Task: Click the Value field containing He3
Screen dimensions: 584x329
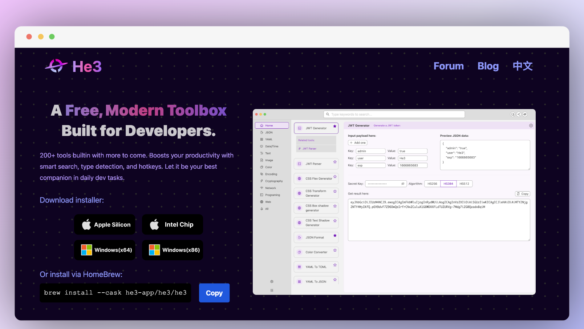Action: coord(413,158)
